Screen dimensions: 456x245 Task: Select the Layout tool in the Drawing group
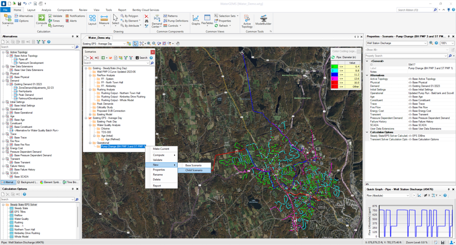[x=92, y=18]
